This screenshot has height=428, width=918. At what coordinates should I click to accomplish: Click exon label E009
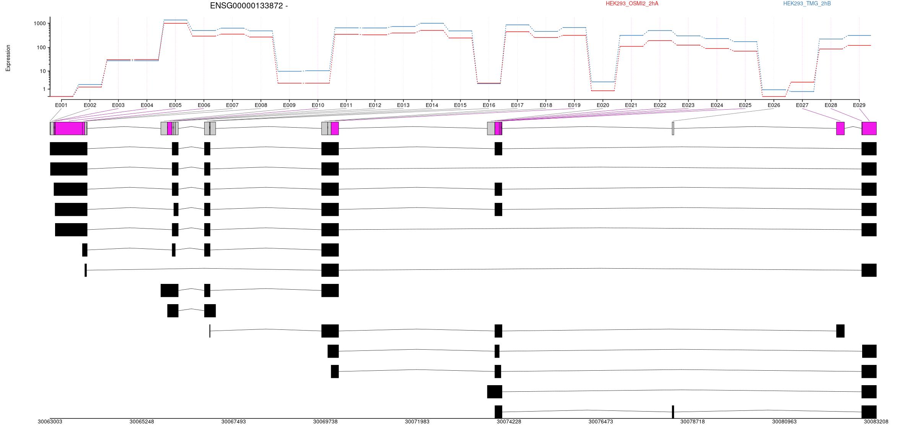click(x=289, y=105)
